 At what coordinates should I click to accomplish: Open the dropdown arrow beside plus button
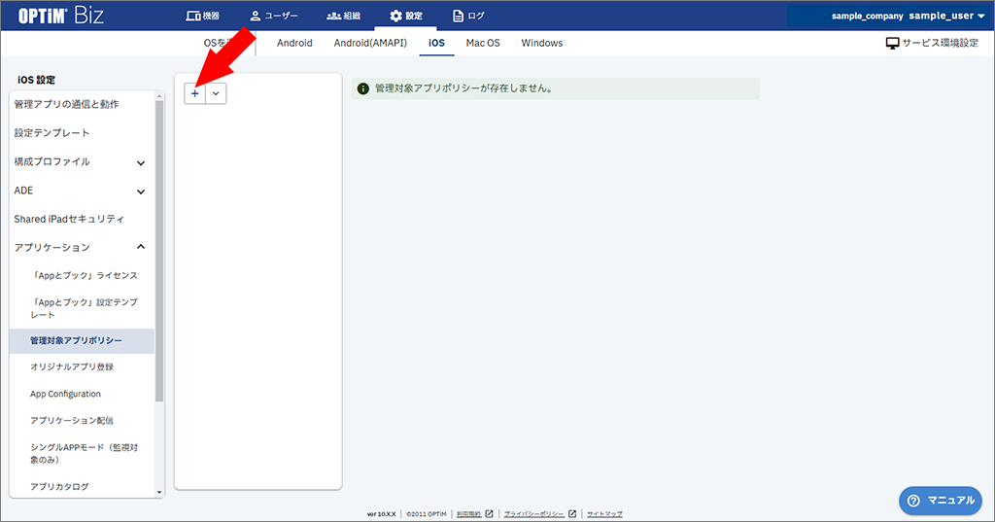pos(216,93)
